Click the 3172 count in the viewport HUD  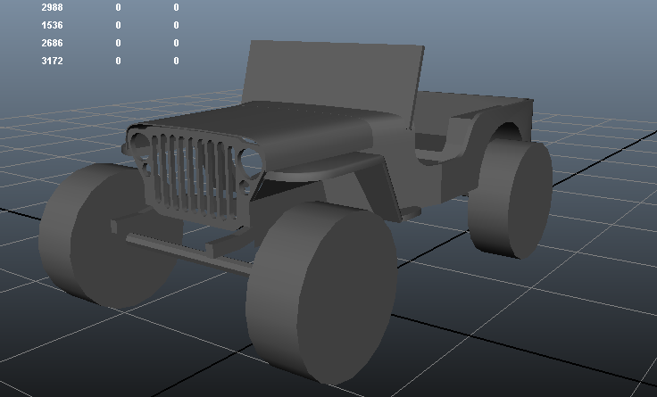point(52,61)
